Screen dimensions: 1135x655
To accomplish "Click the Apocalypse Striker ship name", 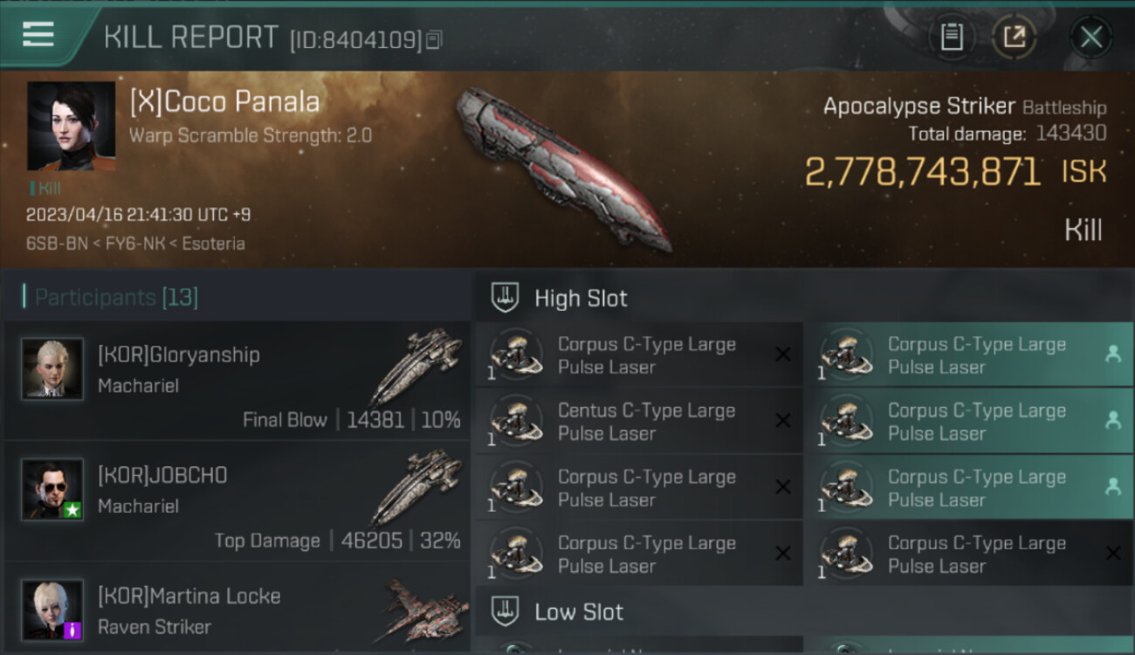I will (x=918, y=107).
